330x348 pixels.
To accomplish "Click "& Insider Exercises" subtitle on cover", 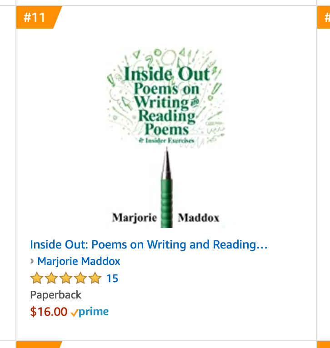I will 166,141.
